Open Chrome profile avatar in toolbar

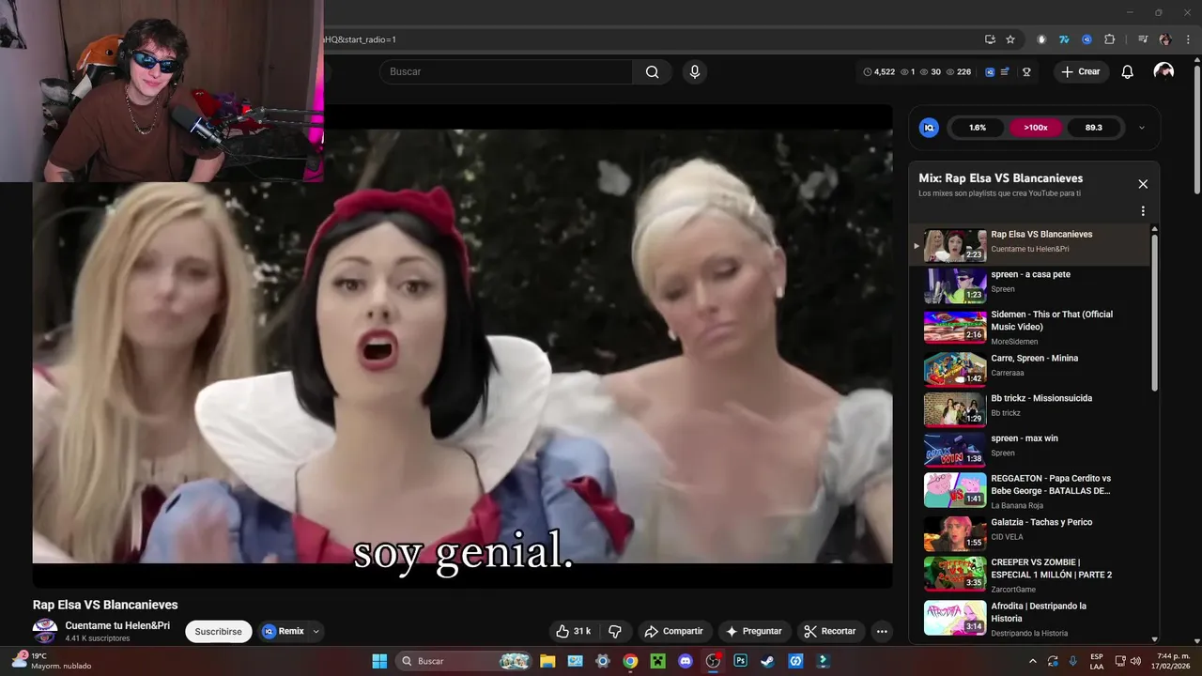click(1165, 39)
